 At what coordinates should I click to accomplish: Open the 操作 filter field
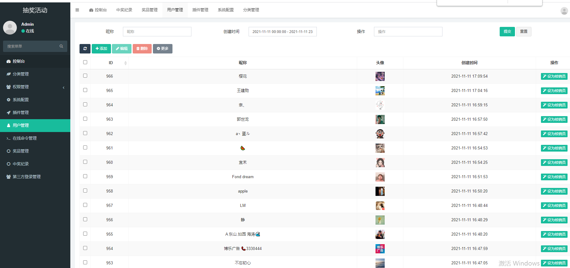[408, 32]
